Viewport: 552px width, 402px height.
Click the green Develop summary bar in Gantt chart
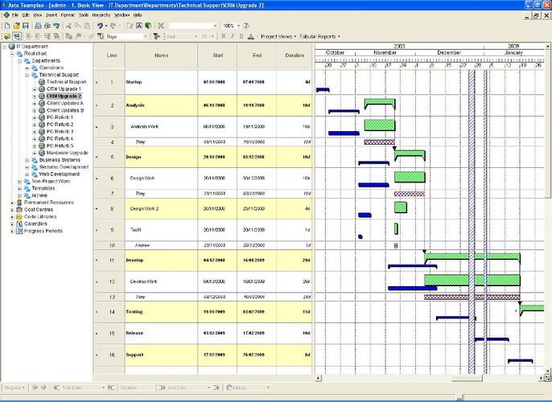pyautogui.click(x=472, y=257)
